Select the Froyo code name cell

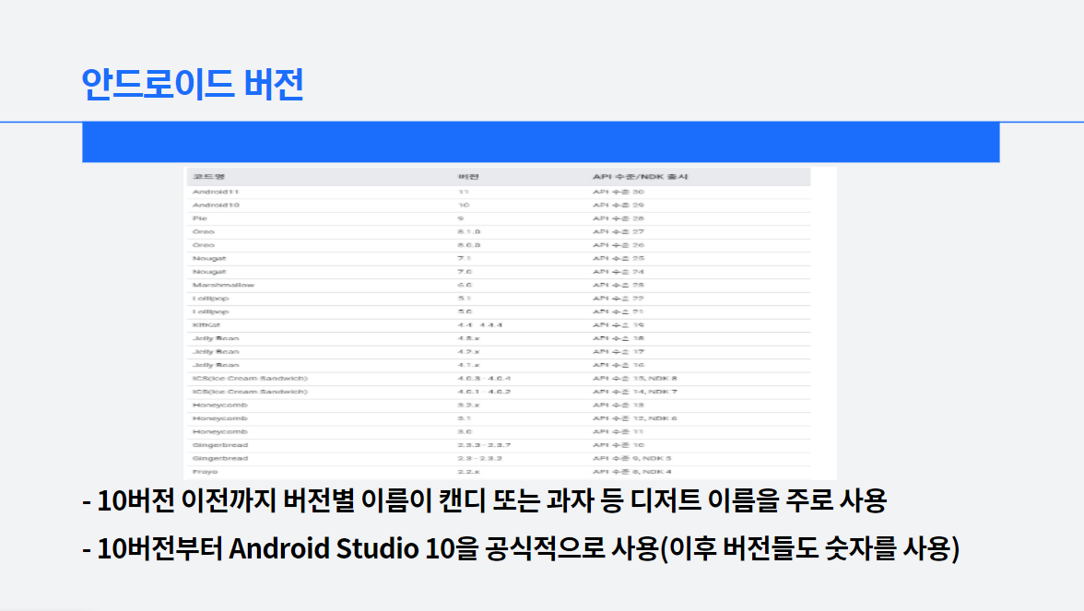[x=205, y=472]
